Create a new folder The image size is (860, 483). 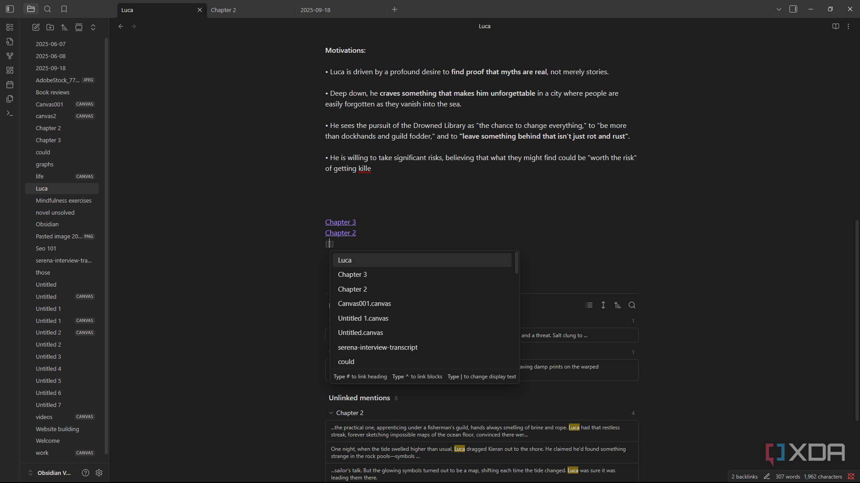[x=50, y=27]
